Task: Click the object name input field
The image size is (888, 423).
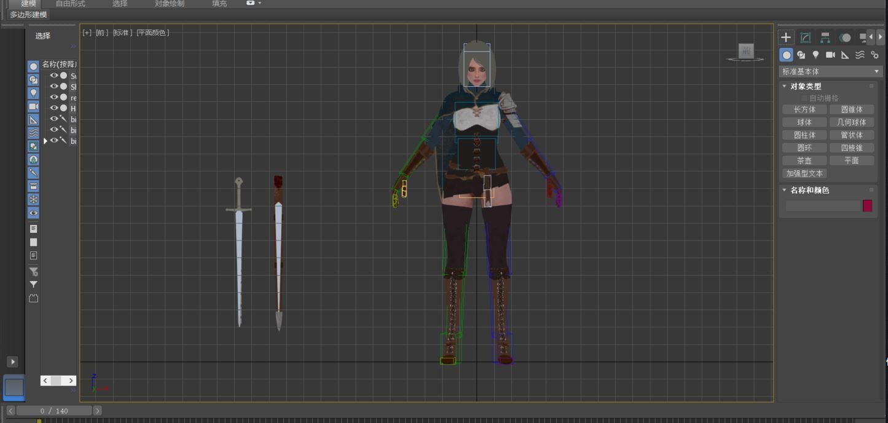Action: pyautogui.click(x=822, y=206)
